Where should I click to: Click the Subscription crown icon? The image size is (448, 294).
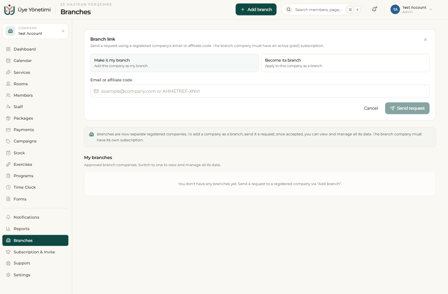point(8,252)
